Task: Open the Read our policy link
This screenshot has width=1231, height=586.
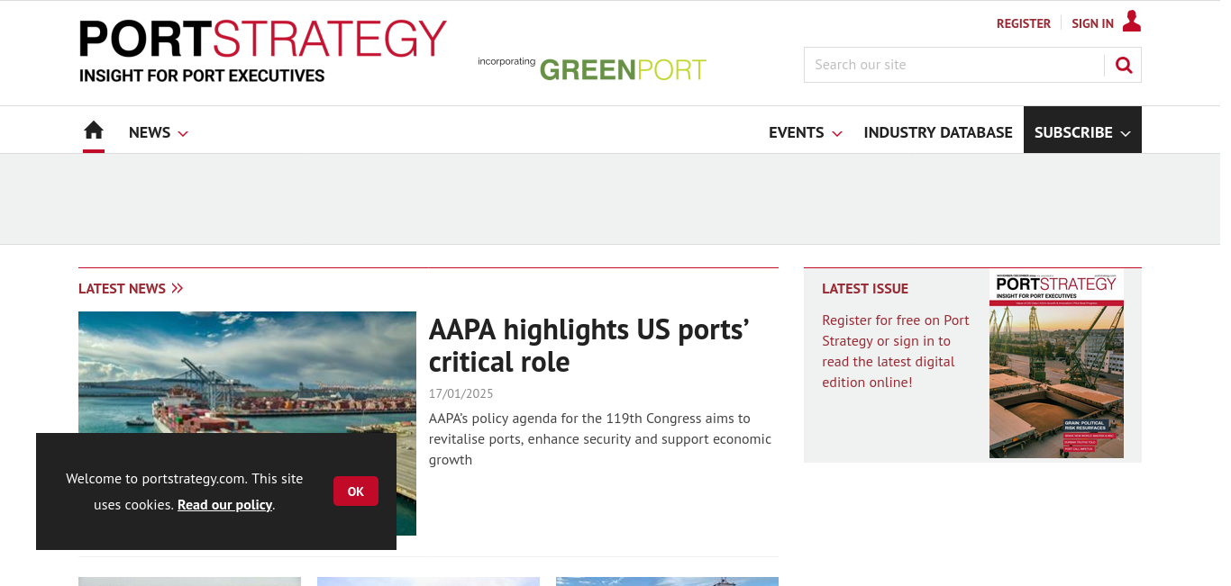Action: (x=224, y=505)
